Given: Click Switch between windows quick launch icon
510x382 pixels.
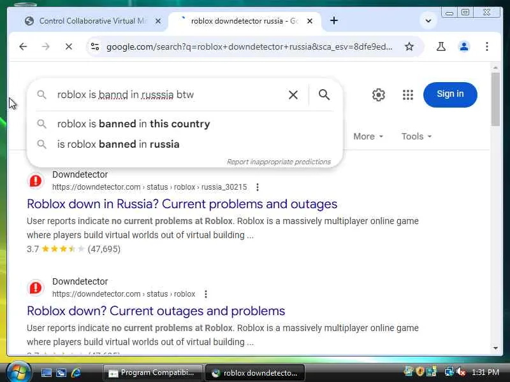Looking at the screenshot, I should (x=61, y=372).
